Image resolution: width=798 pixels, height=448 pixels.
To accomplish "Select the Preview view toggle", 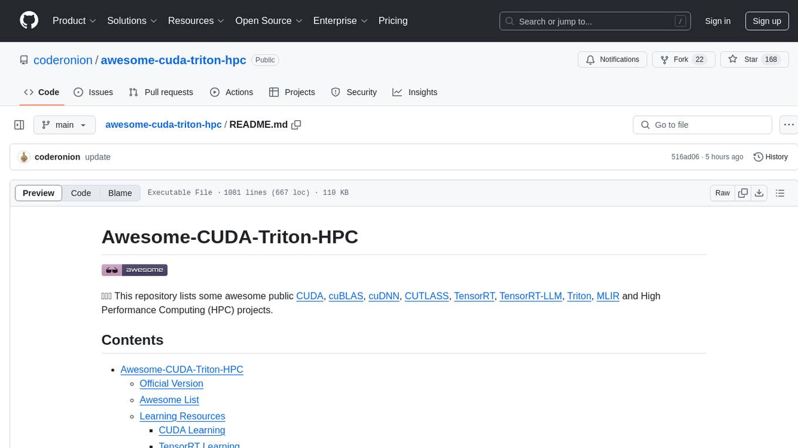I will pos(39,193).
